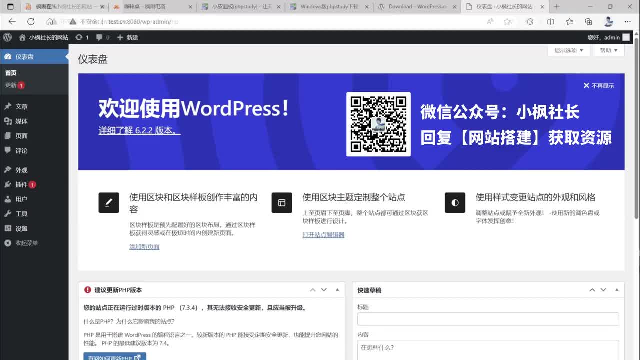This screenshot has width=640, height=360.
Task: Collapse the 建议更新PHP版本 panel
Action: [337, 290]
